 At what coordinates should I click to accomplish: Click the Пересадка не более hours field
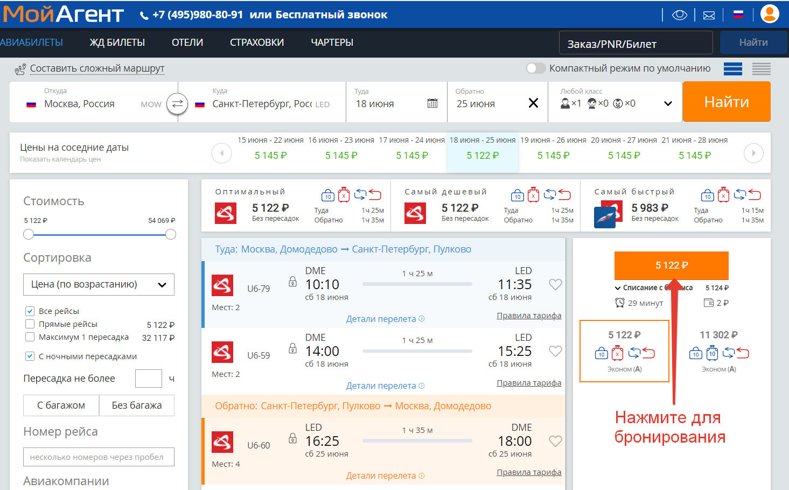pos(148,379)
